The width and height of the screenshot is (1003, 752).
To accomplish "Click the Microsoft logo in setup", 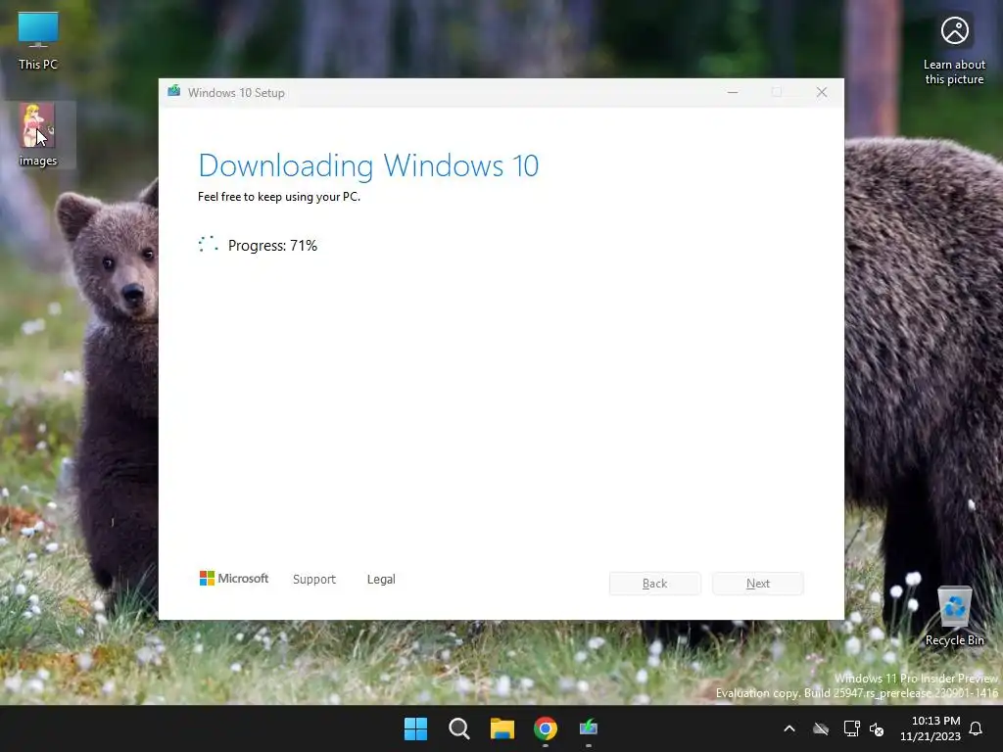I will 233,579.
